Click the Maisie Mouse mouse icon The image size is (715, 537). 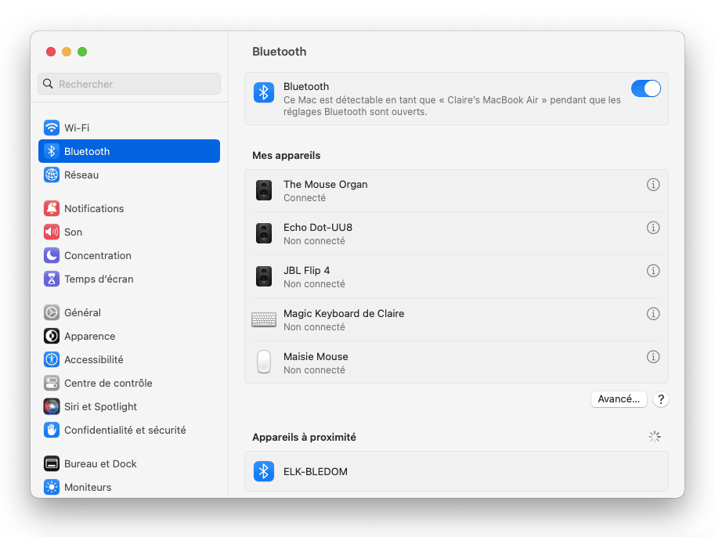pos(264,362)
